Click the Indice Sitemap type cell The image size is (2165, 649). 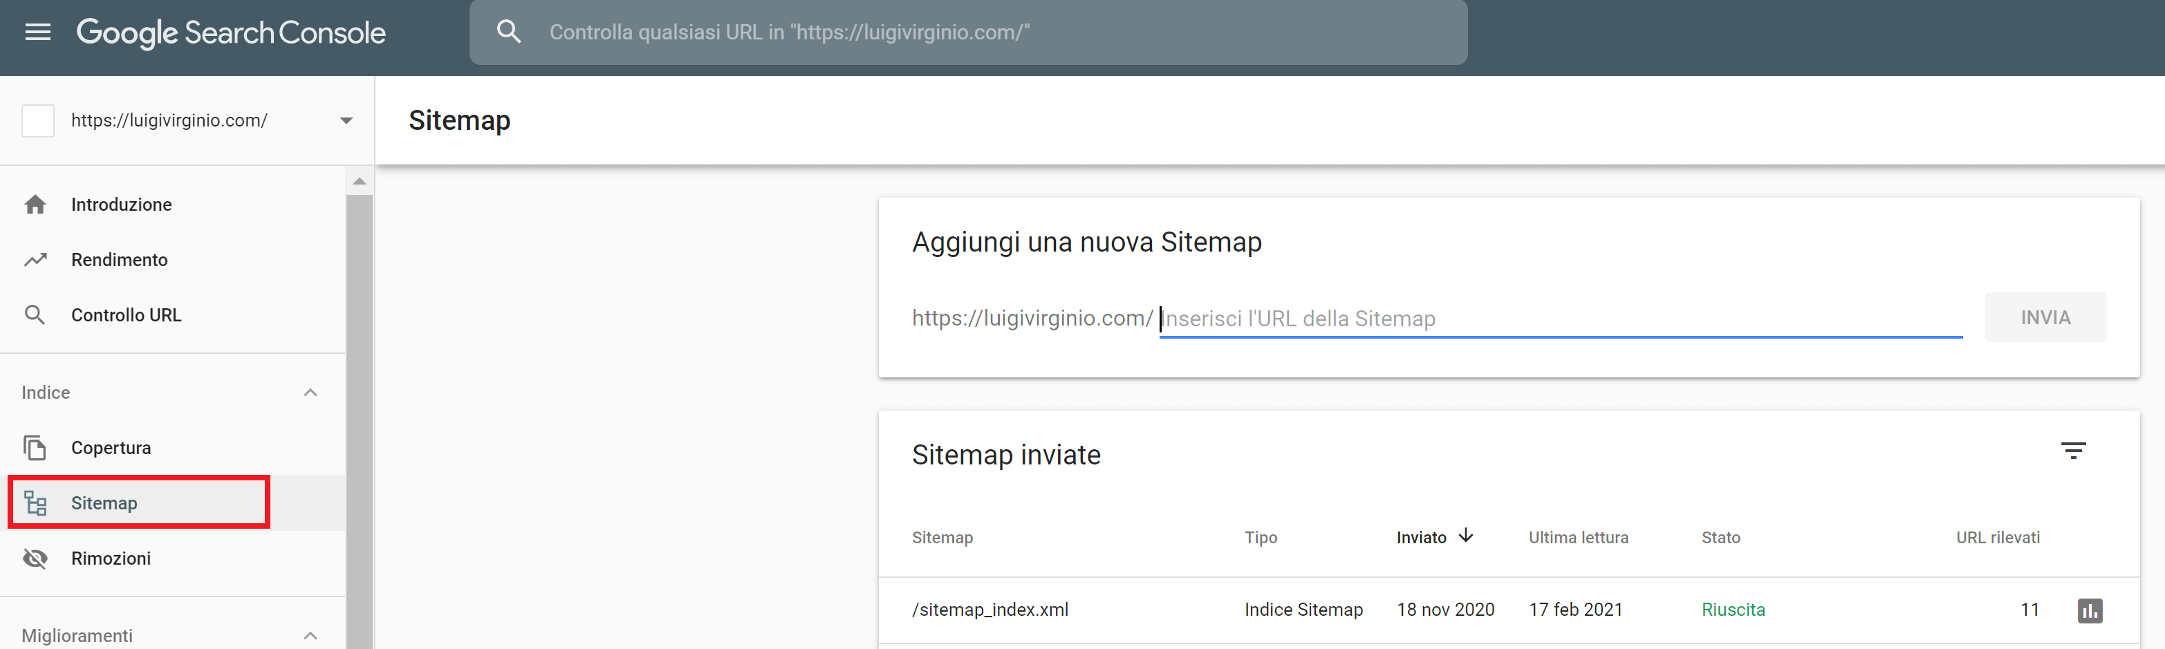tap(1303, 610)
